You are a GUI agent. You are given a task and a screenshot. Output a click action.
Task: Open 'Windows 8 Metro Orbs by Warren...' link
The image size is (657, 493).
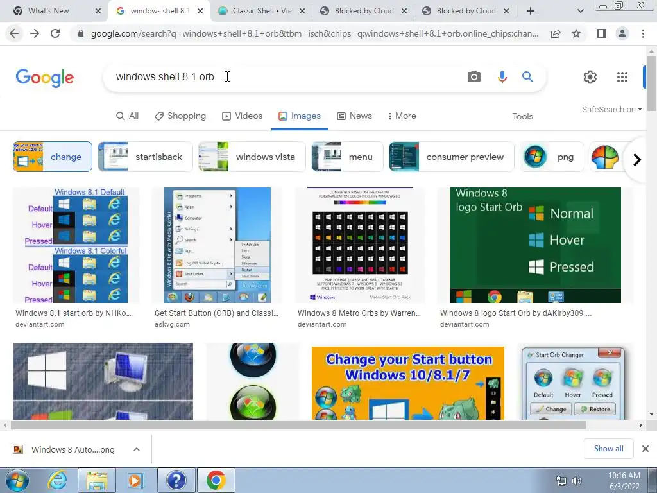[x=359, y=313]
